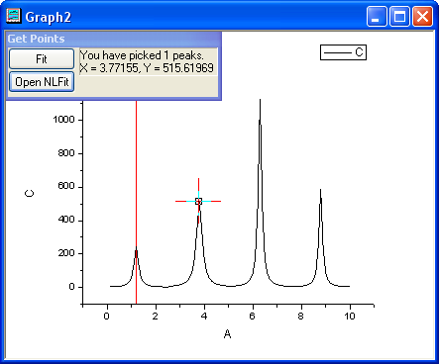Click the X axis tick label 8
This screenshot has height=364, width=439.
click(x=300, y=316)
